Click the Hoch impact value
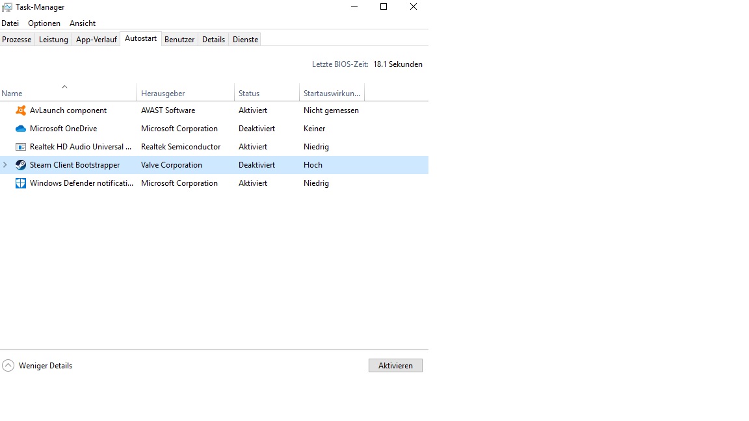This screenshot has height=421, width=749. tap(313, 164)
